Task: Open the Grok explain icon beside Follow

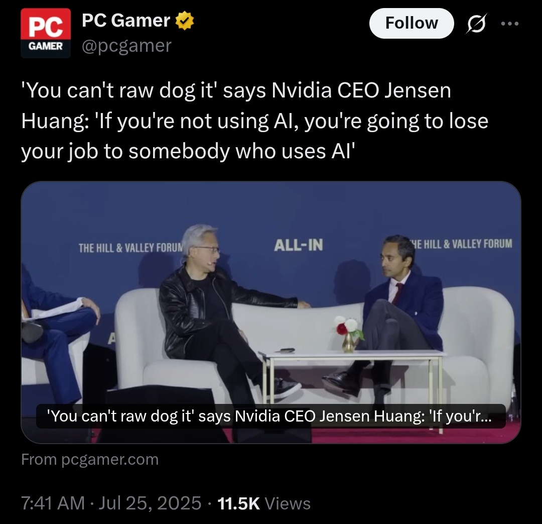Action: [476, 23]
